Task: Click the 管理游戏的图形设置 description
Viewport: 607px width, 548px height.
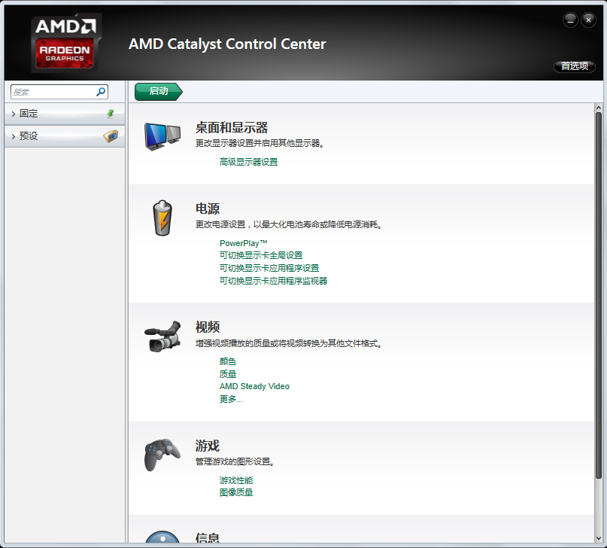Action: pyautogui.click(x=235, y=461)
